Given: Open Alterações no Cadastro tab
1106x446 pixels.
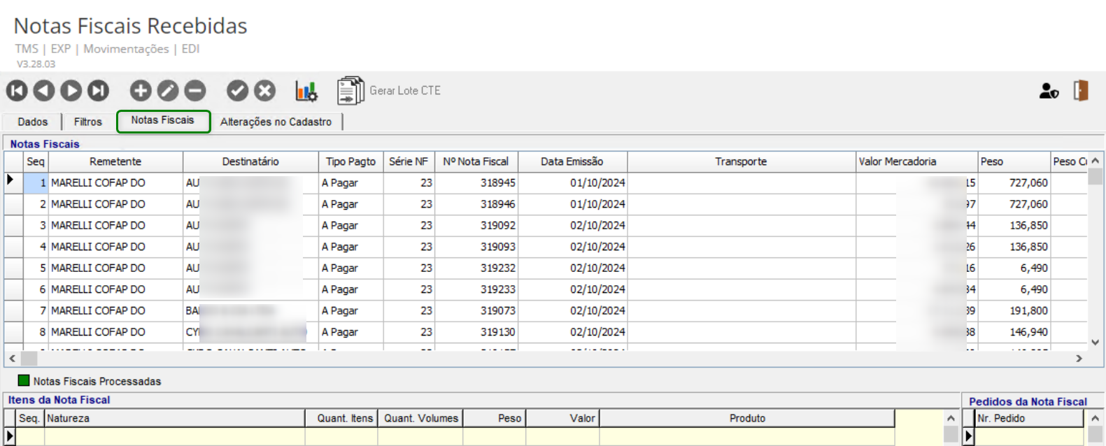Looking at the screenshot, I should click(276, 122).
